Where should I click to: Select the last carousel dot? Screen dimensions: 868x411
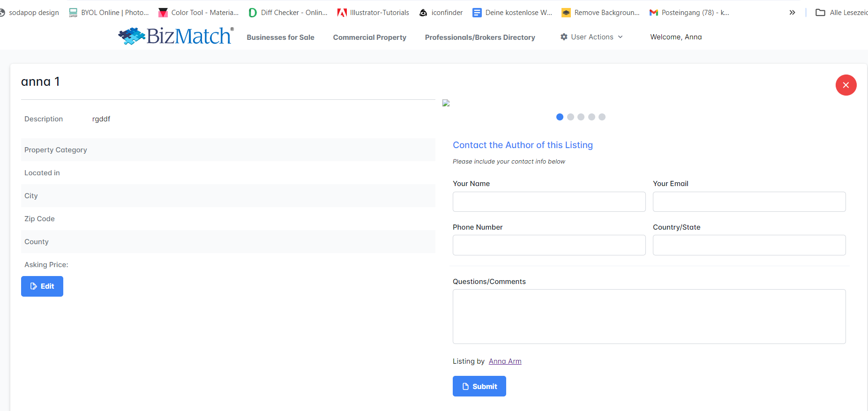[x=602, y=117]
